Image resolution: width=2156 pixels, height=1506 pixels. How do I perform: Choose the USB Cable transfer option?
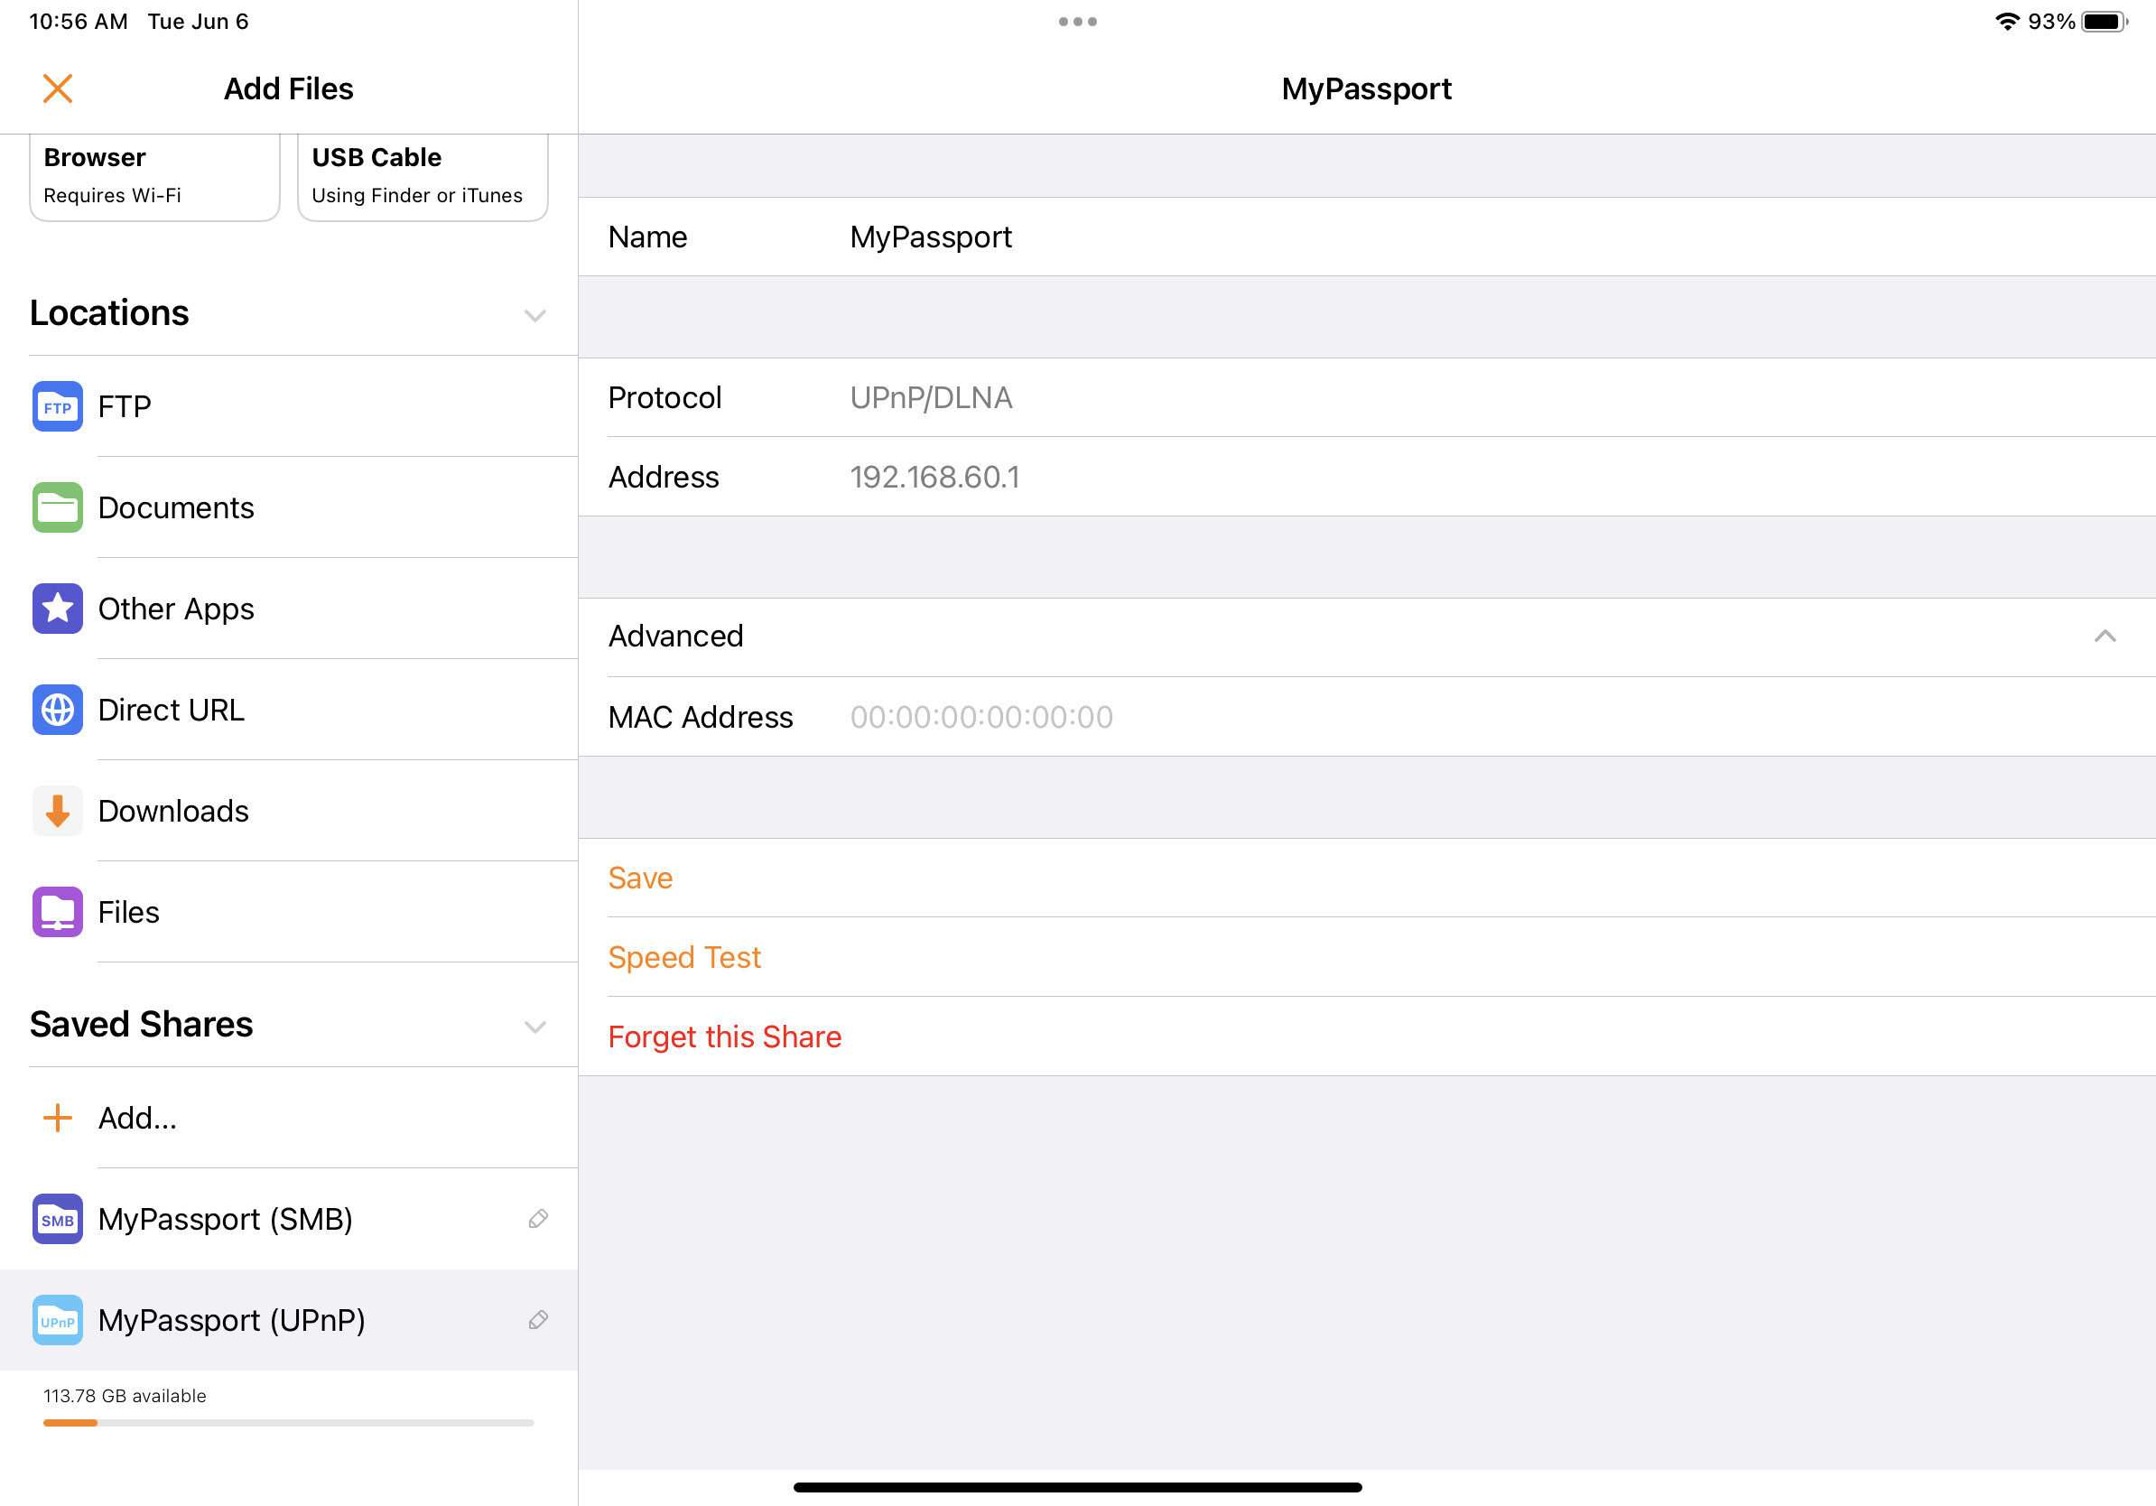(x=423, y=177)
